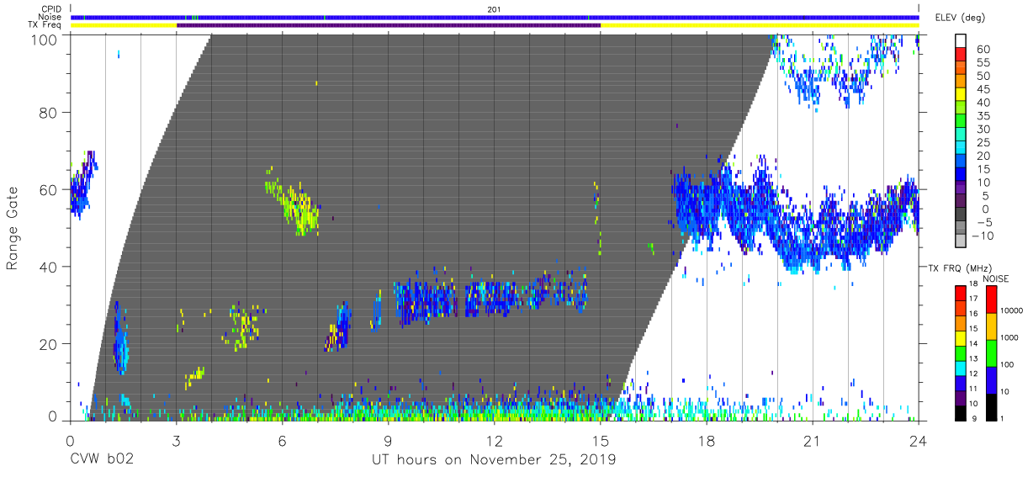This screenshot has width=1033, height=477.
Task: Click the 'Range Gate' y-axis title
Action: 13,229
